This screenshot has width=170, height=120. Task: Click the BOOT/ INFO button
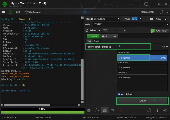coord(160,31)
